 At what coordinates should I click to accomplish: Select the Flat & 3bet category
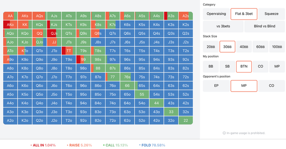click(244, 14)
